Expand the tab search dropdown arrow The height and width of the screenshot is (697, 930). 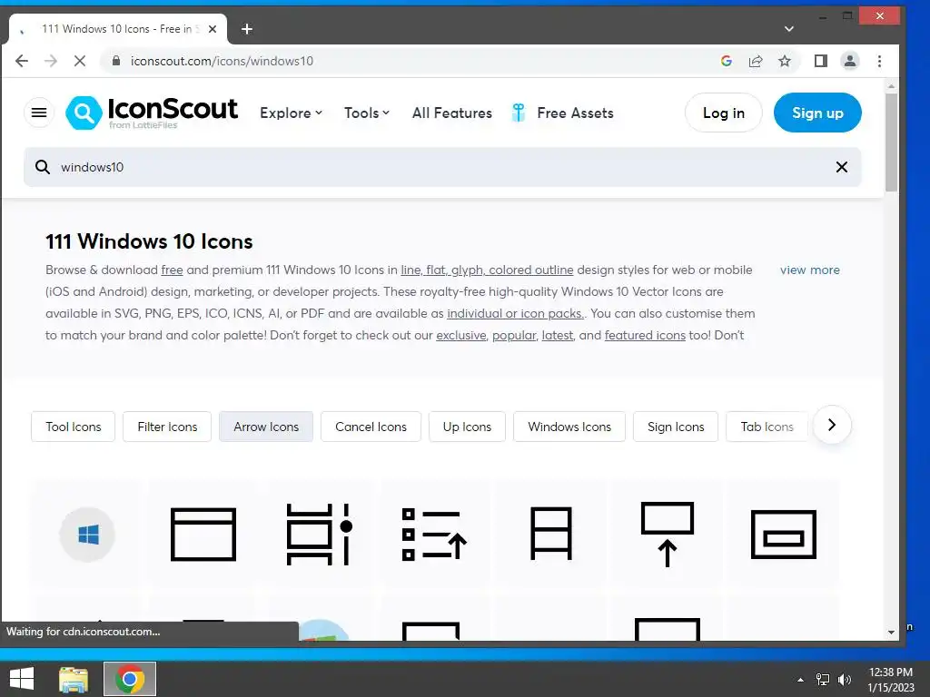(x=789, y=29)
